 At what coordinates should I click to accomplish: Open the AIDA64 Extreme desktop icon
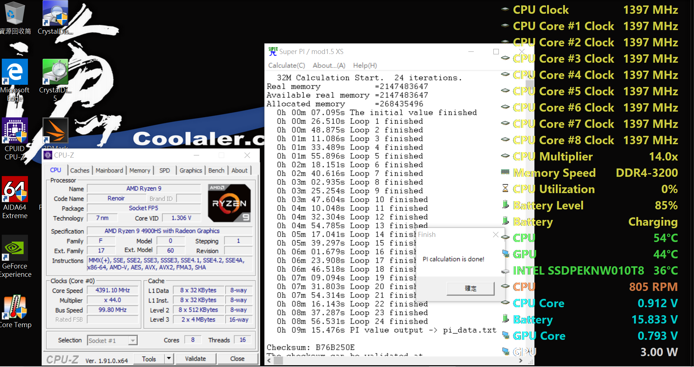(15, 198)
